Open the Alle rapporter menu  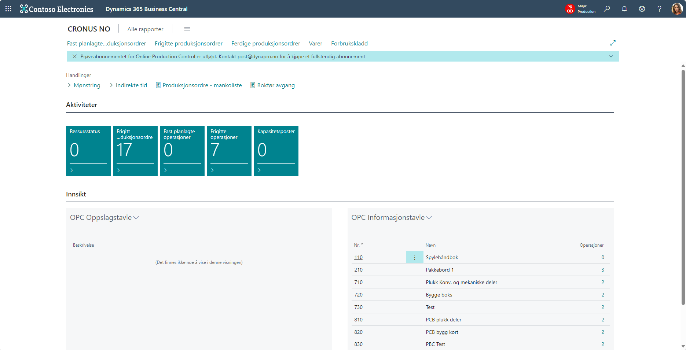(145, 29)
